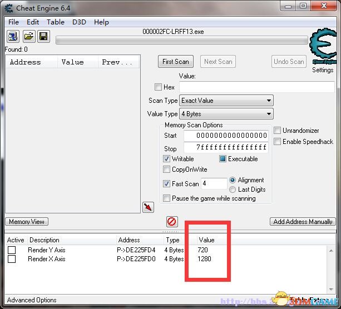Open the Scan Type dropdown
The image size is (341, 309).
coord(226,101)
